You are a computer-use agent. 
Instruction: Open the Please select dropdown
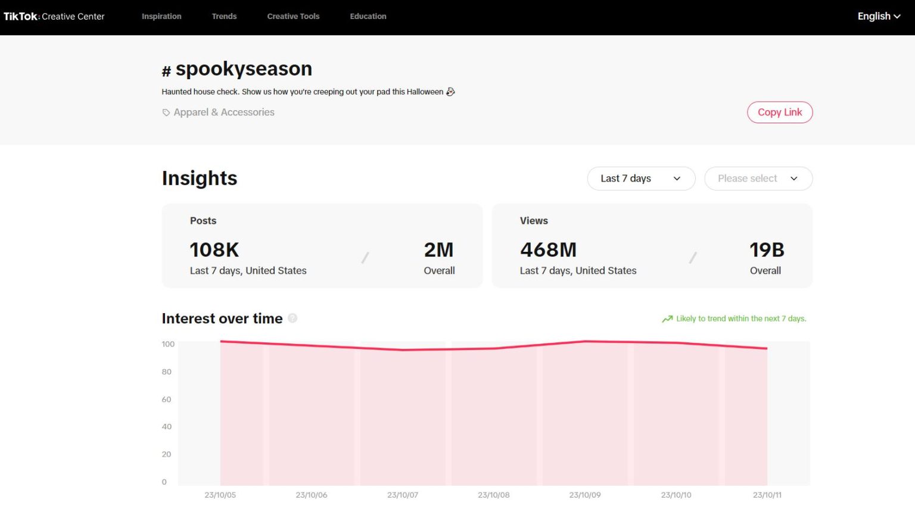(758, 179)
